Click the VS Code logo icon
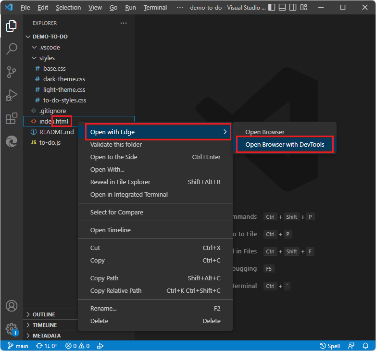This screenshot has width=376, height=351. click(x=9, y=7)
